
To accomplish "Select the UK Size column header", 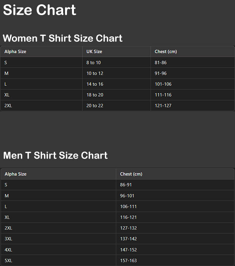I will point(94,51).
